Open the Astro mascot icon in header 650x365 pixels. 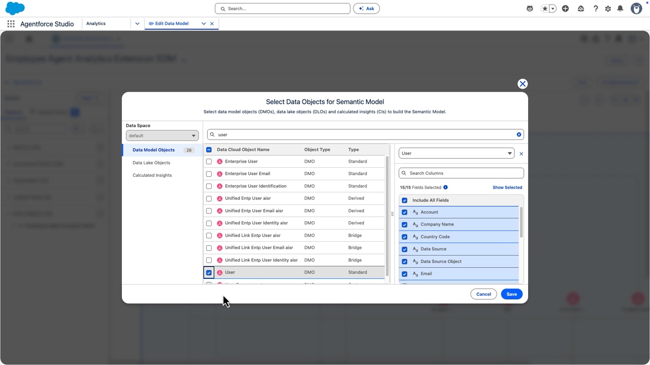[530, 9]
